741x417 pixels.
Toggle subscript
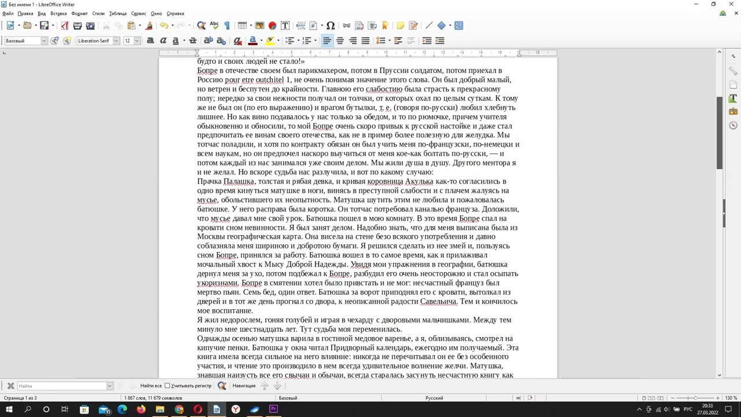coord(221,41)
